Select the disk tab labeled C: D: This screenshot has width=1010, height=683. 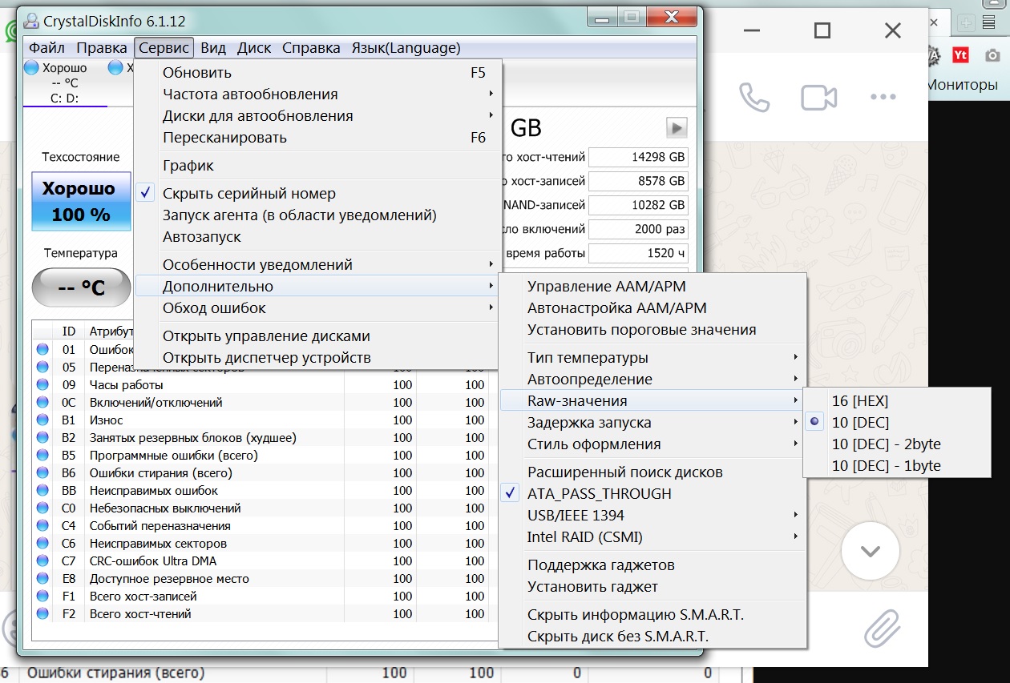pos(64,83)
